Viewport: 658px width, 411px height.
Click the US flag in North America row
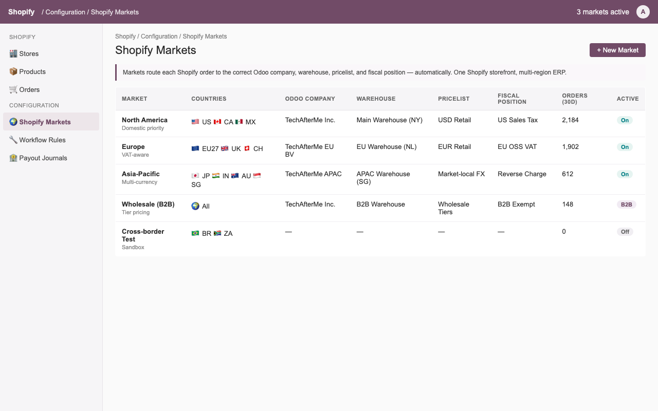[x=195, y=122]
